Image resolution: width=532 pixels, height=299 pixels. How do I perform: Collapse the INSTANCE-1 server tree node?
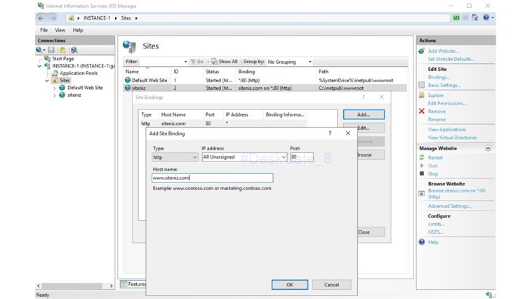click(x=39, y=66)
